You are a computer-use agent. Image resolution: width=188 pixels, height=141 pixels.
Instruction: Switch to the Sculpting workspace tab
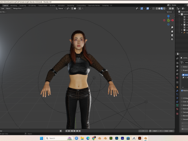click(23, 5)
